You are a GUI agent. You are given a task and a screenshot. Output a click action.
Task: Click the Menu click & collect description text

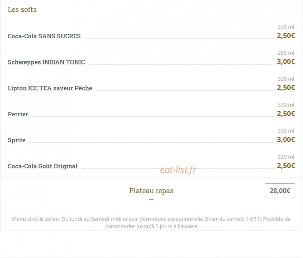(151, 223)
